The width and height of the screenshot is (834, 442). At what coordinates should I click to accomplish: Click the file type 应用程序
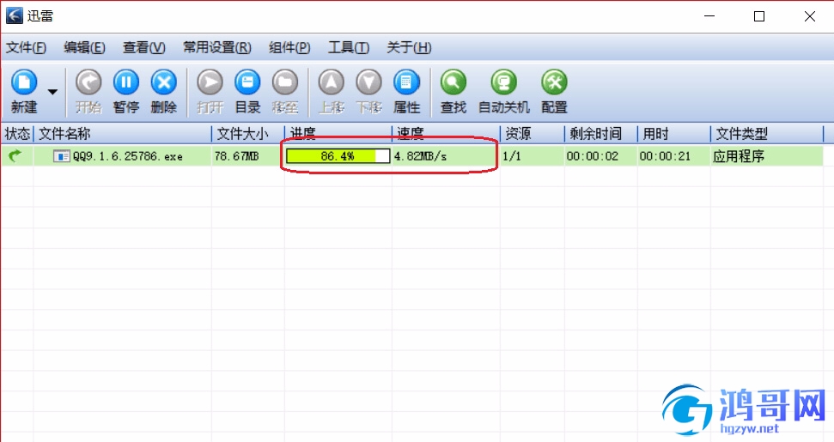(739, 156)
